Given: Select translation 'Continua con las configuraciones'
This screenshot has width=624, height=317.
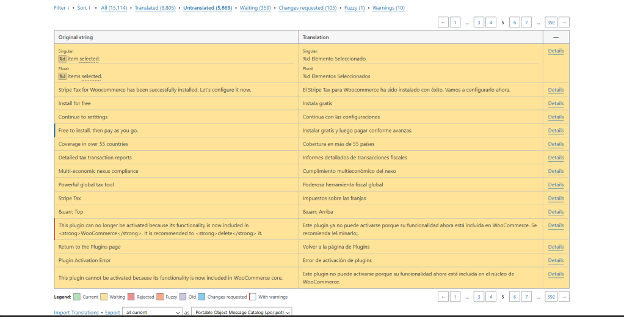Looking at the screenshot, I should point(341,117).
